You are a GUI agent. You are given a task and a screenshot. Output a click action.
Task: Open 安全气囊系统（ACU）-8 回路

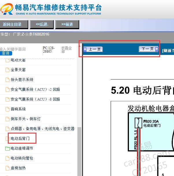click(x=35, y=99)
